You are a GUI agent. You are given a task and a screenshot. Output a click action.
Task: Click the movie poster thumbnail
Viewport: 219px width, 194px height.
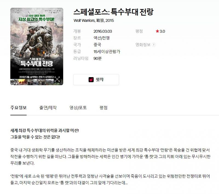pyautogui.click(x=37, y=47)
